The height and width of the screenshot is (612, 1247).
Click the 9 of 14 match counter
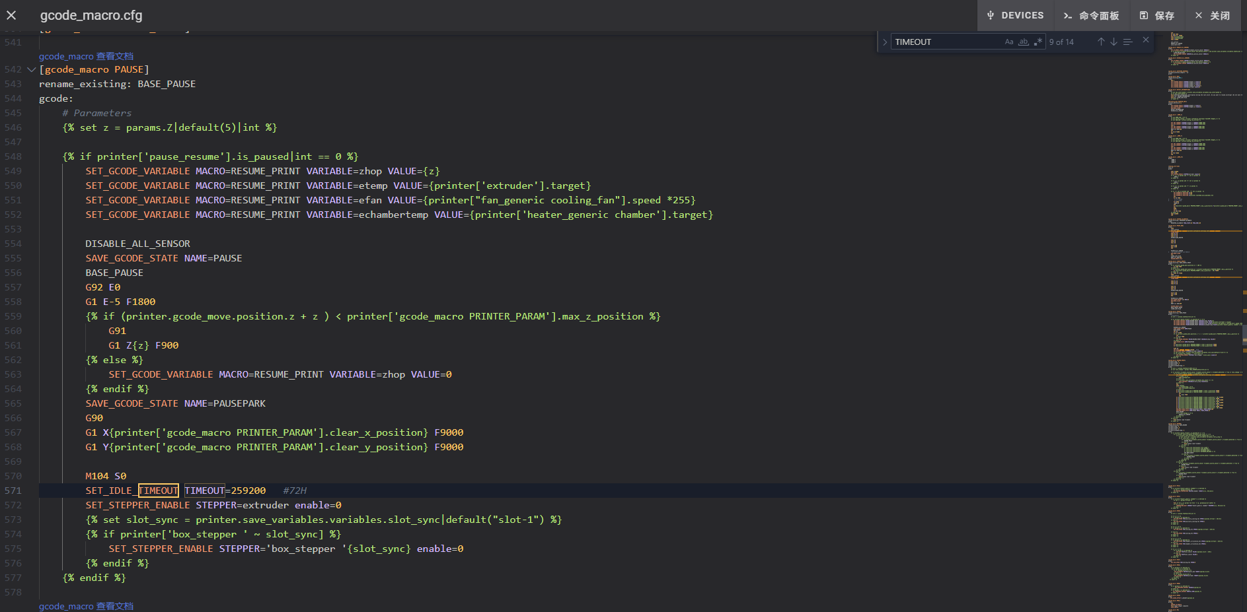(1061, 42)
